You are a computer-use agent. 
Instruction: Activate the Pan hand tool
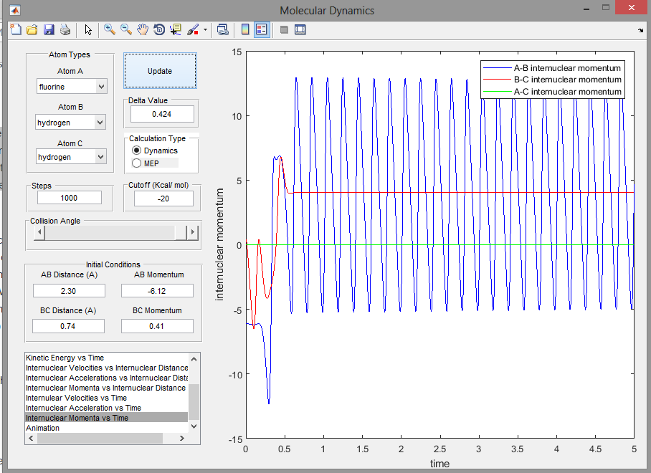pyautogui.click(x=143, y=29)
